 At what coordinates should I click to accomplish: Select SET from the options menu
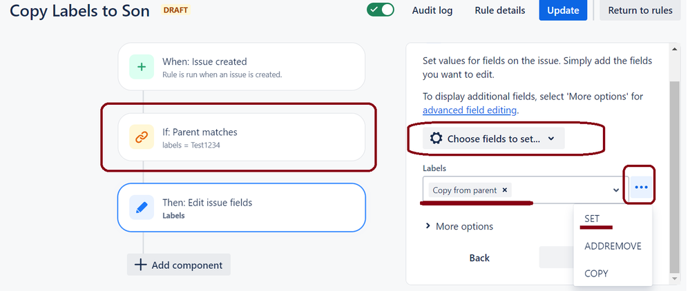point(592,219)
